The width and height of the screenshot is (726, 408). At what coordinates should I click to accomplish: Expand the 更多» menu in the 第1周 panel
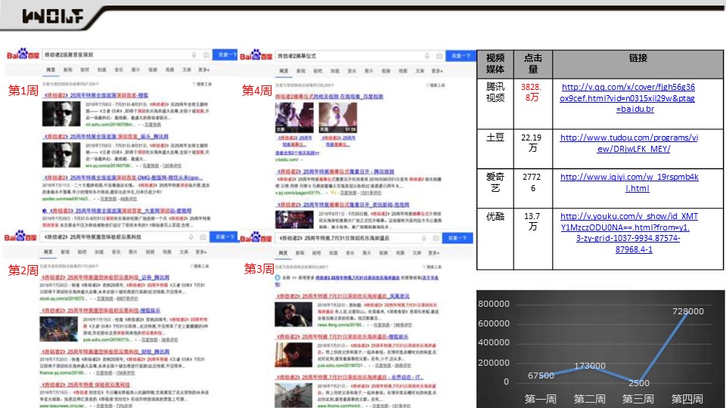[x=204, y=70]
